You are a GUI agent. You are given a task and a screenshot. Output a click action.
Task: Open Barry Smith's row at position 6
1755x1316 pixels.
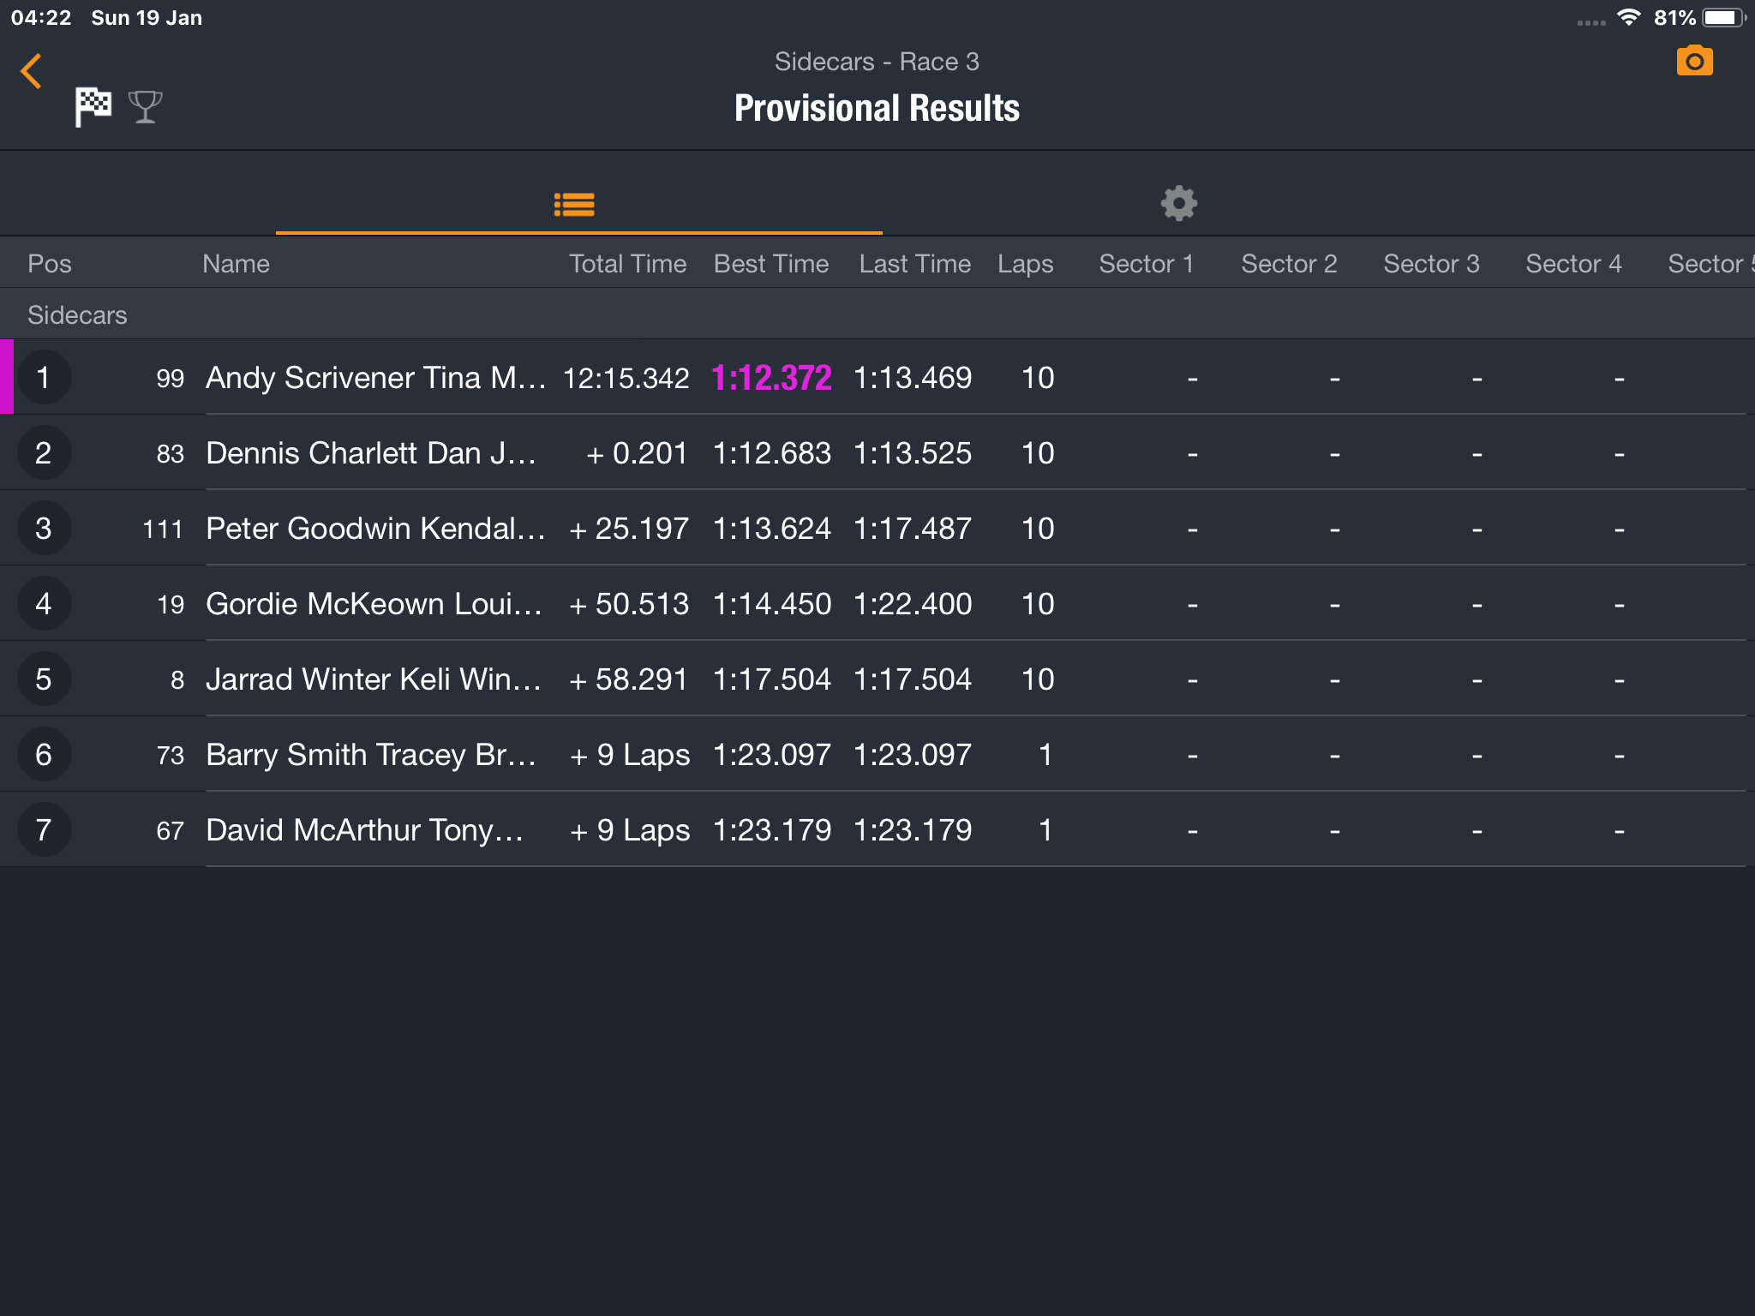877,754
